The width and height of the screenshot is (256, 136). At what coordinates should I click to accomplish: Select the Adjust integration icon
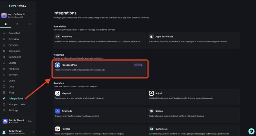coord(151,93)
